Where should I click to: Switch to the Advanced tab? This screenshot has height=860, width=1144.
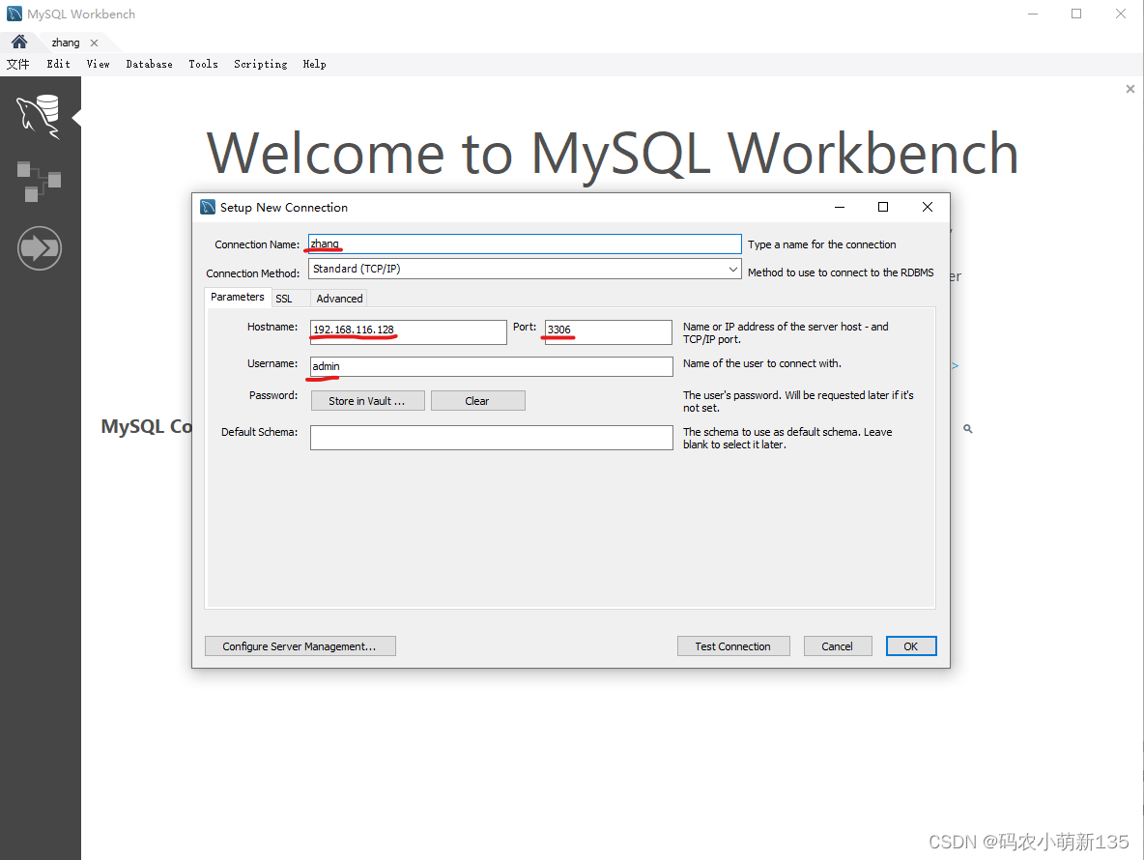(339, 298)
